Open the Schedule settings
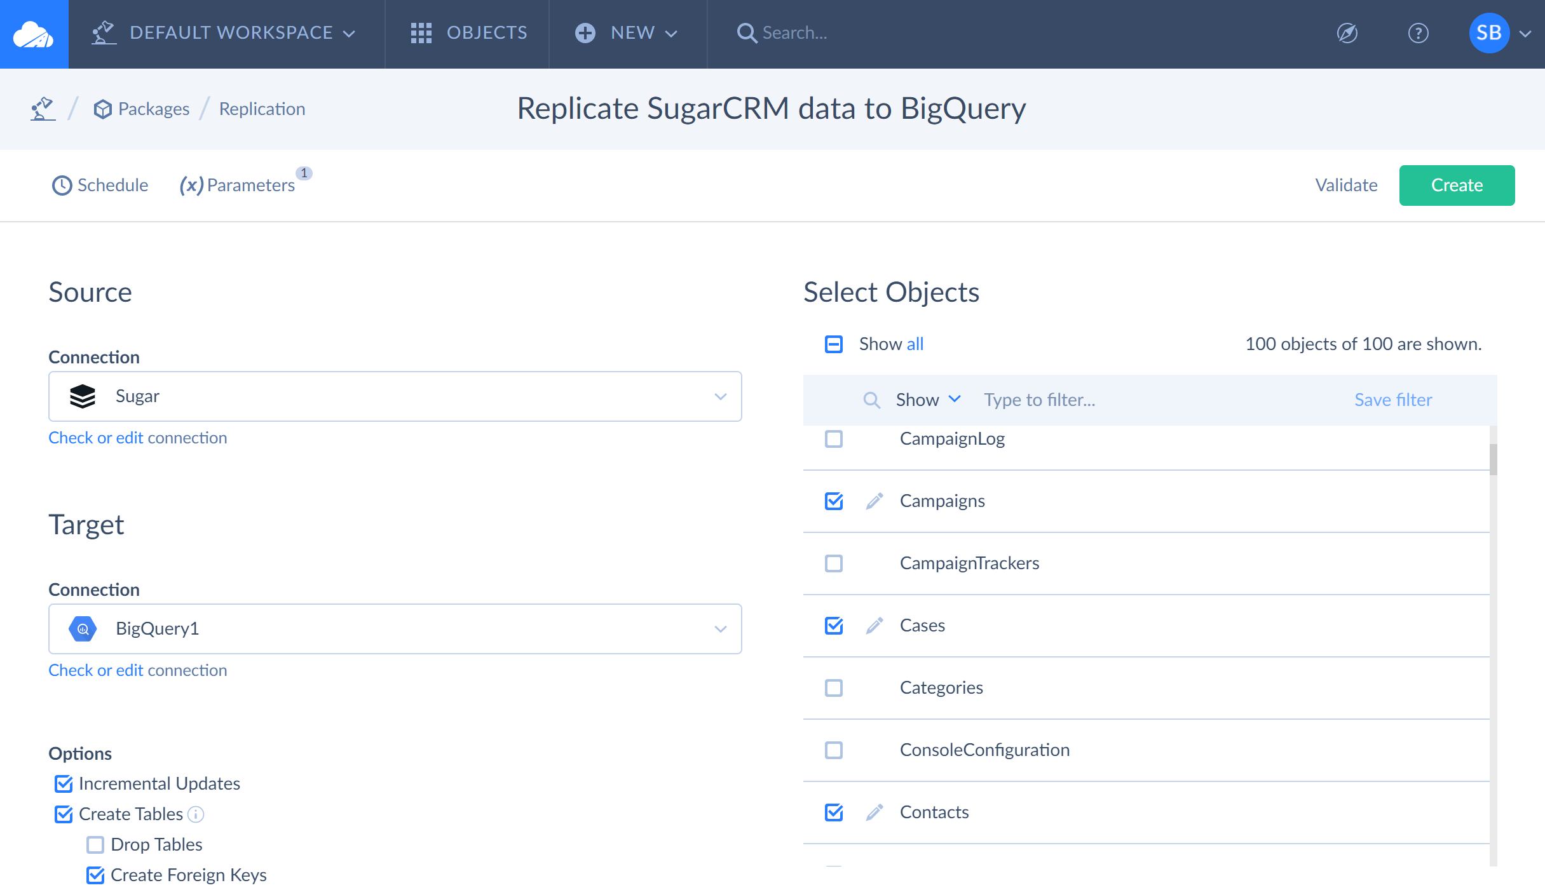Screen dimensions: 1545x890 [x=100, y=185]
